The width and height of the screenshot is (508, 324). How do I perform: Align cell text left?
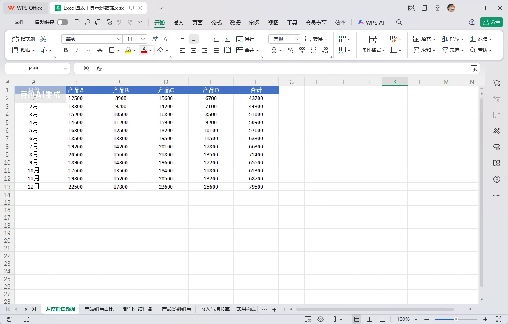tap(182, 50)
